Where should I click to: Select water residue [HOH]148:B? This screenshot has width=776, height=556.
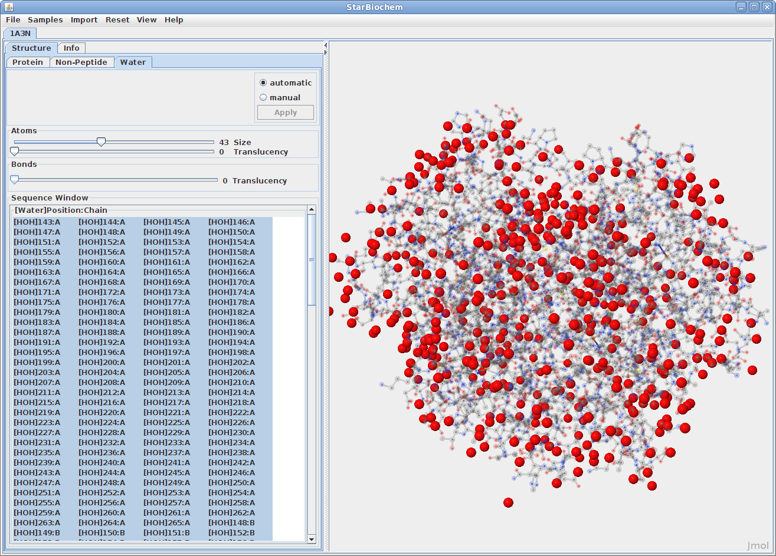click(x=232, y=522)
